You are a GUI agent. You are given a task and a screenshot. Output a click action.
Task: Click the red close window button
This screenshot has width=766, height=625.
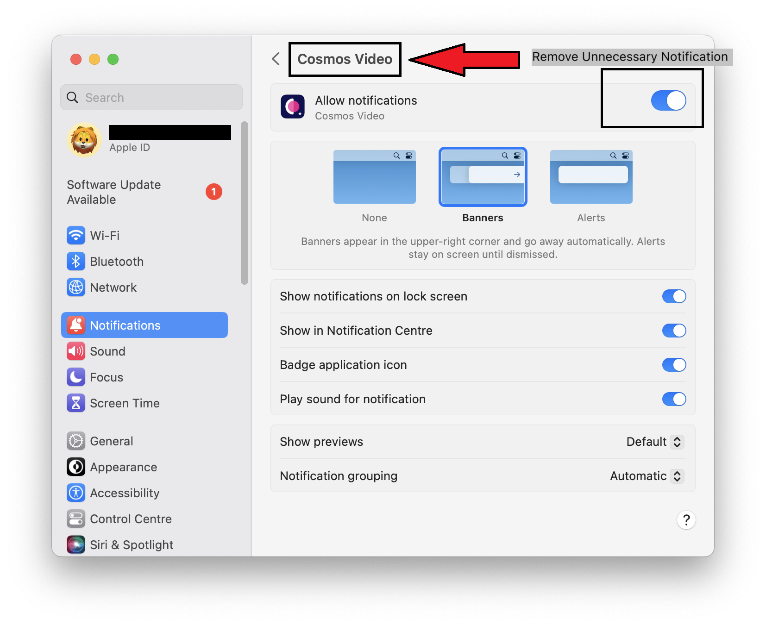tap(76, 59)
